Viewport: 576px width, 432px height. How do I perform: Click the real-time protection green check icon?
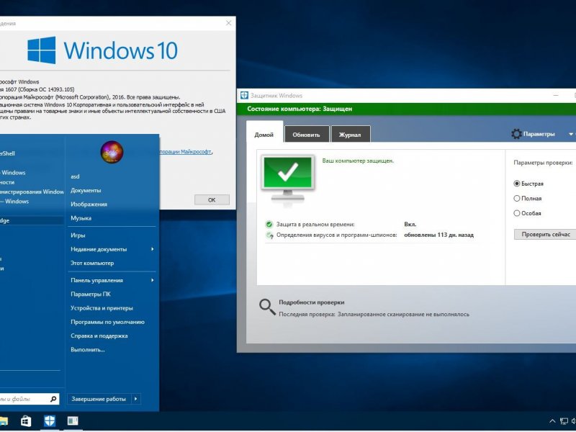(269, 224)
